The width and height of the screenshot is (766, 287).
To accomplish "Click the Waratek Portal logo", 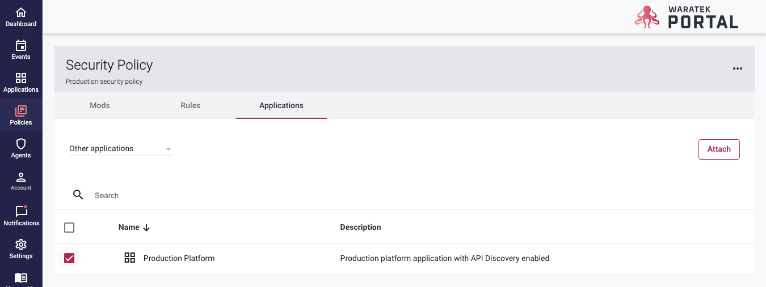I will (686, 17).
